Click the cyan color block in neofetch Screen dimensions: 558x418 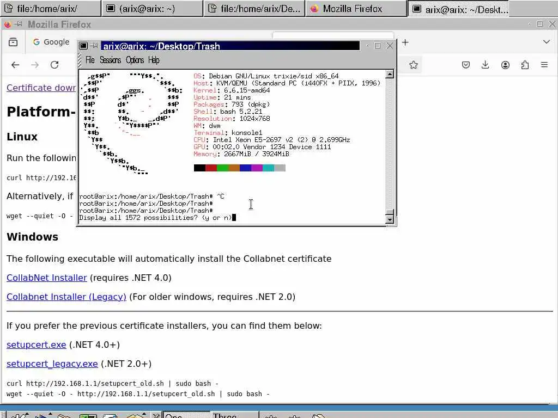pos(268,168)
